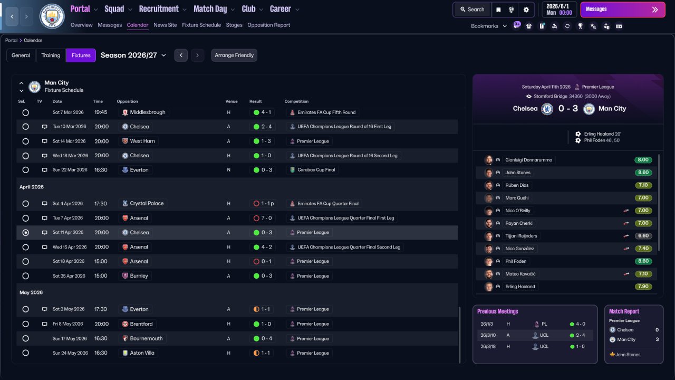675x380 pixels.
Task: Click the double-chevron on the Messages button
Action: click(655, 9)
